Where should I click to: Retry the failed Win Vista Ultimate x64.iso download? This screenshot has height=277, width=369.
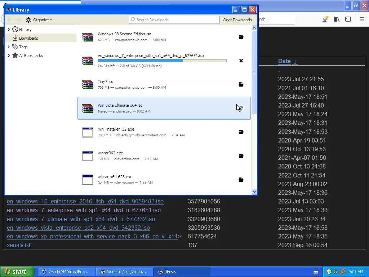tap(241, 108)
